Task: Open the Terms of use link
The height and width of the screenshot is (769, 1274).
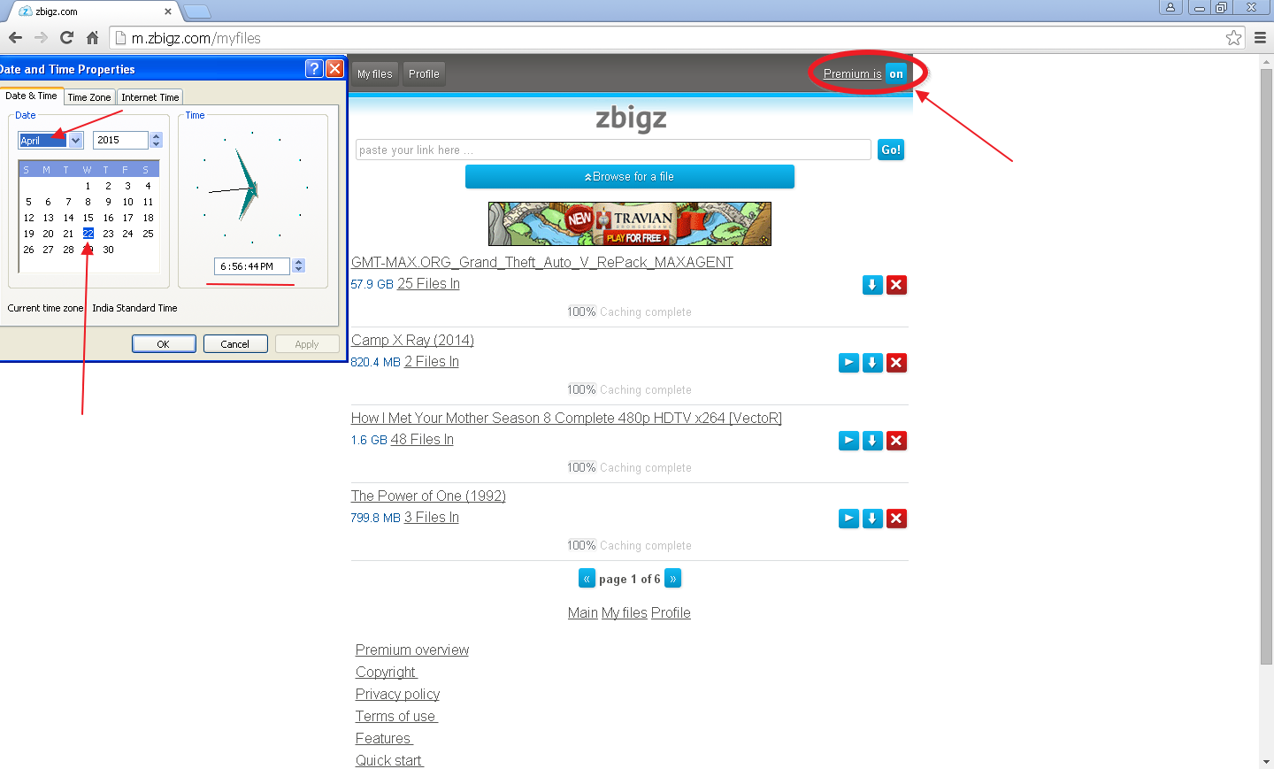Action: [x=396, y=717]
